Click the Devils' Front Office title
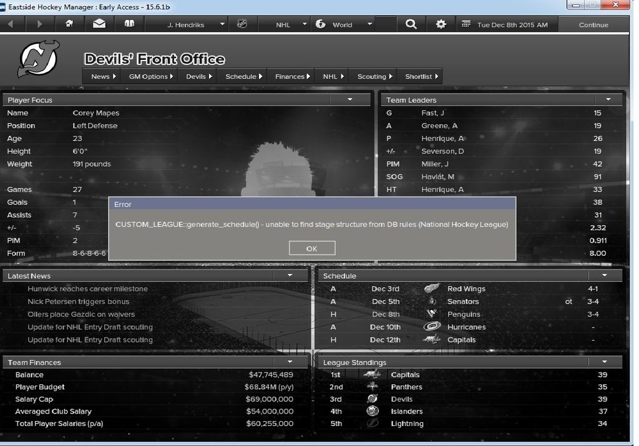The width and height of the screenshot is (639, 446). pos(155,59)
